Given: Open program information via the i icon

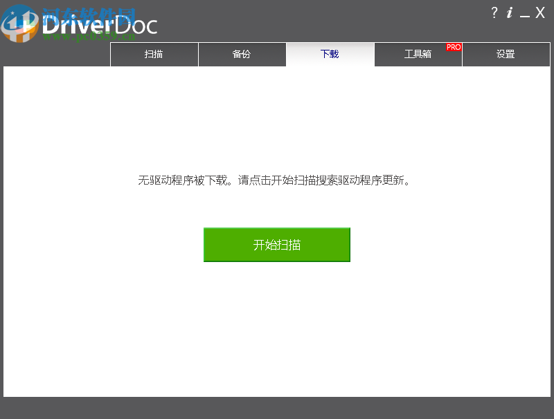Looking at the screenshot, I should (x=510, y=12).
